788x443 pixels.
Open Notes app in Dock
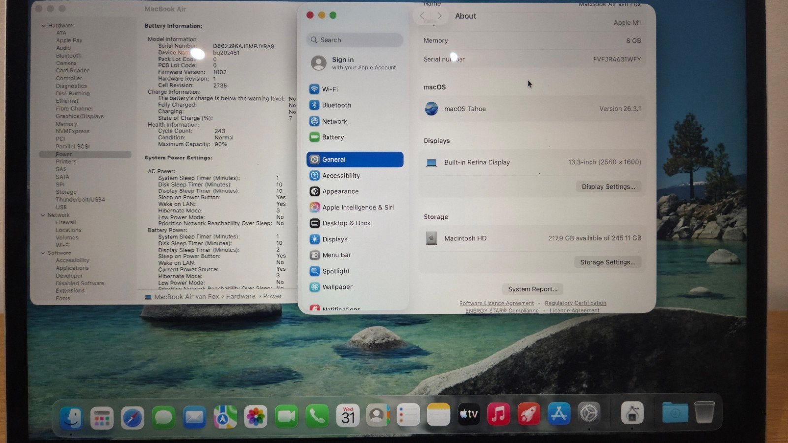[x=438, y=414]
